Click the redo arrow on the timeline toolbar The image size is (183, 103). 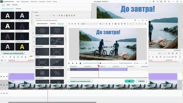(x=6, y=57)
